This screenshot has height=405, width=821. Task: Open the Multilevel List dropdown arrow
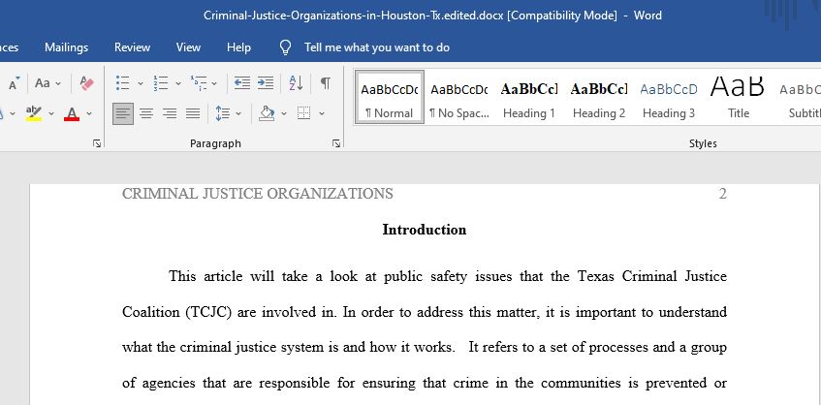point(214,83)
